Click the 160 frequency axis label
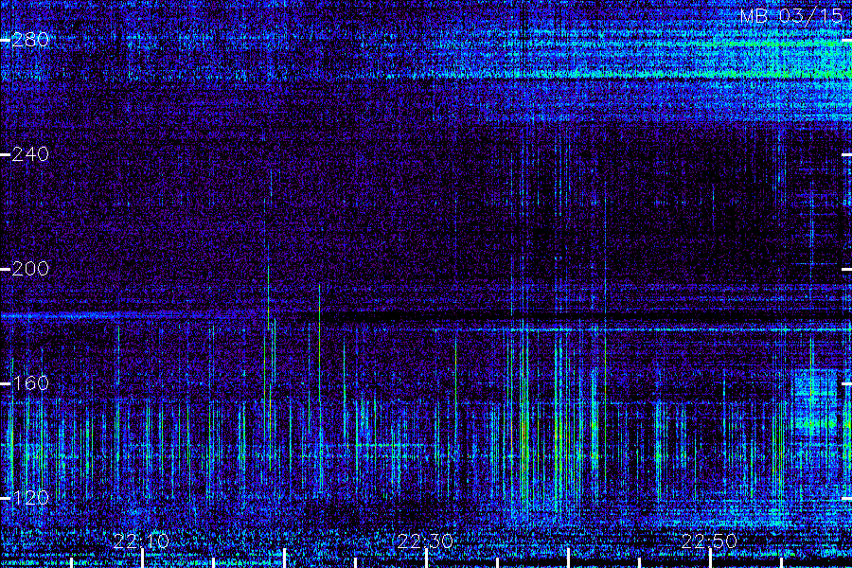 pyautogui.click(x=30, y=383)
